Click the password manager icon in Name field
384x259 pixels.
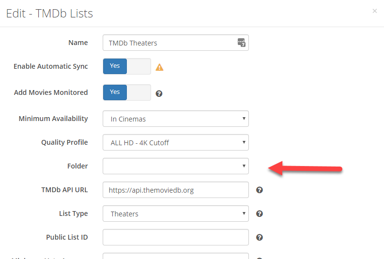click(242, 43)
